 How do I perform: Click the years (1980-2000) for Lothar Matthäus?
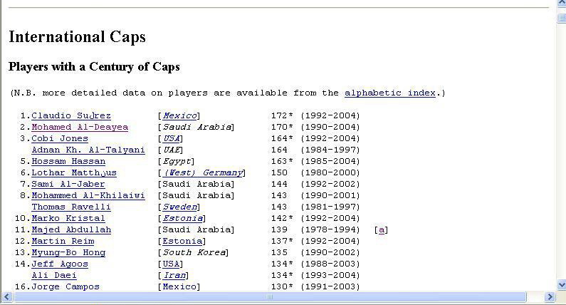click(330, 172)
